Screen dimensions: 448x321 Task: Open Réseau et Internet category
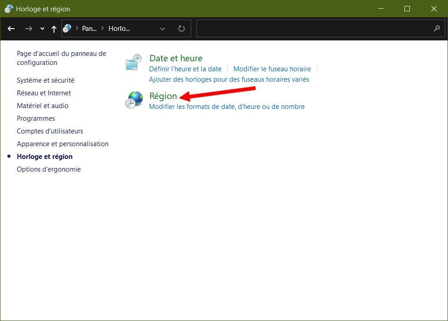coord(44,93)
